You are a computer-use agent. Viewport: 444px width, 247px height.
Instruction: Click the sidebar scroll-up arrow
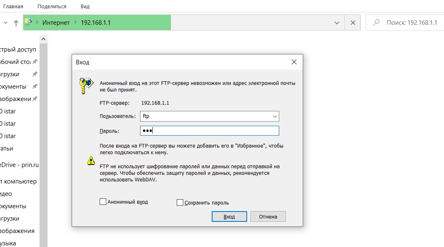(43, 39)
